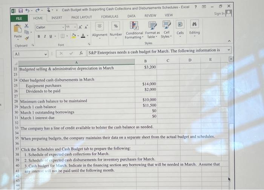This screenshot has width=264, height=190.
Task: Increase font size with larger A icon
Action: [x=80, y=27]
